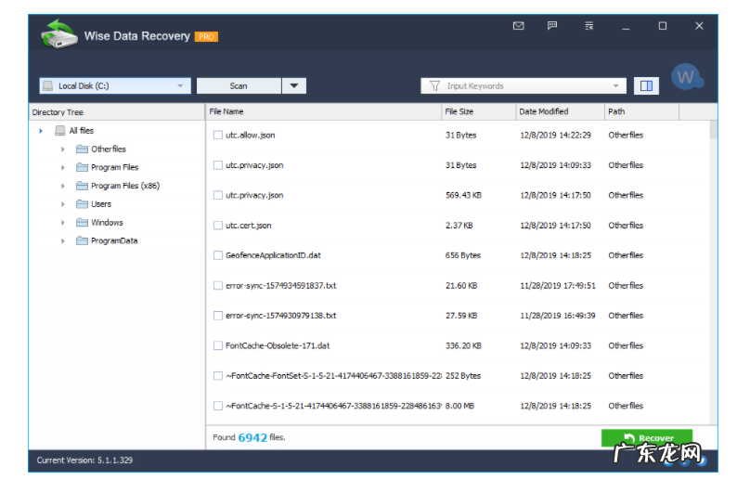Image resolution: width=737 pixels, height=480 pixels.
Task: Click the PRO badge beside the app title
Action: click(206, 36)
